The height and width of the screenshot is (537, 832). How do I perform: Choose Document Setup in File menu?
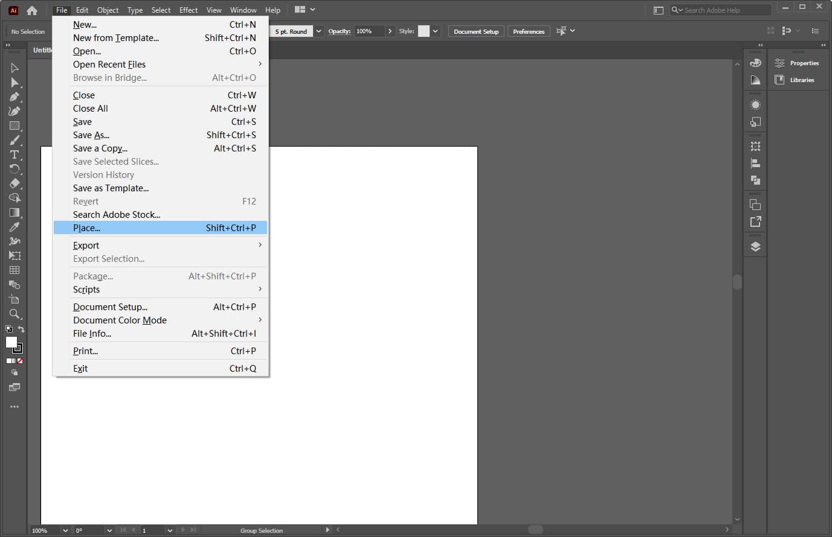160,307
